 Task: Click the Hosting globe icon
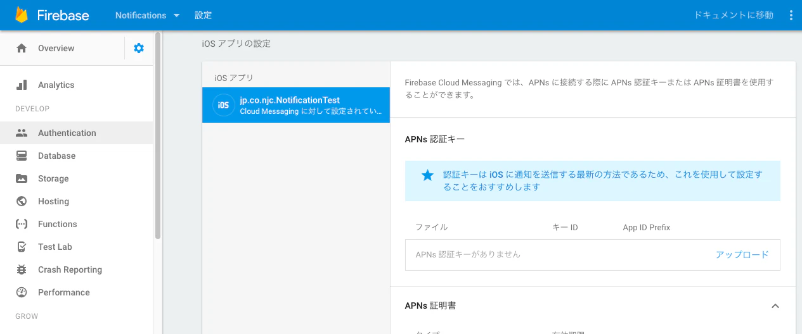point(22,201)
